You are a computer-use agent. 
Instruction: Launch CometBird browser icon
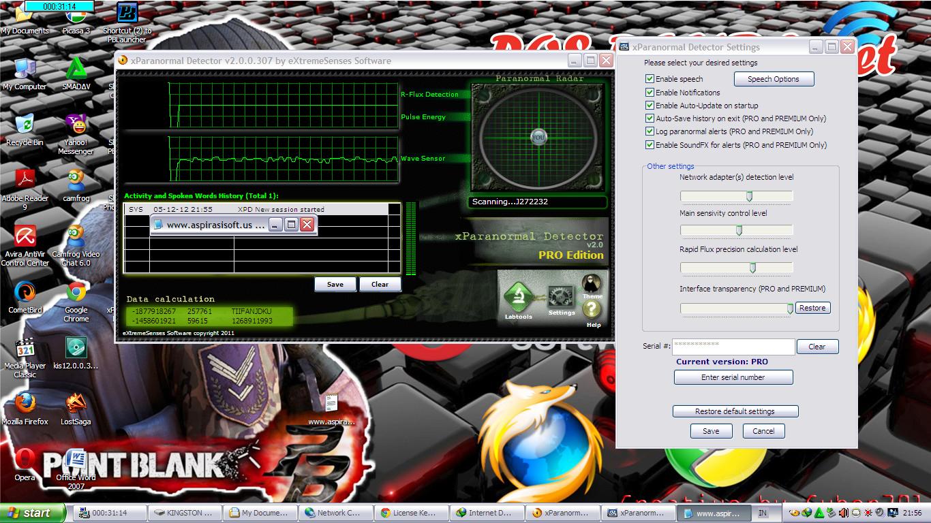click(x=25, y=297)
